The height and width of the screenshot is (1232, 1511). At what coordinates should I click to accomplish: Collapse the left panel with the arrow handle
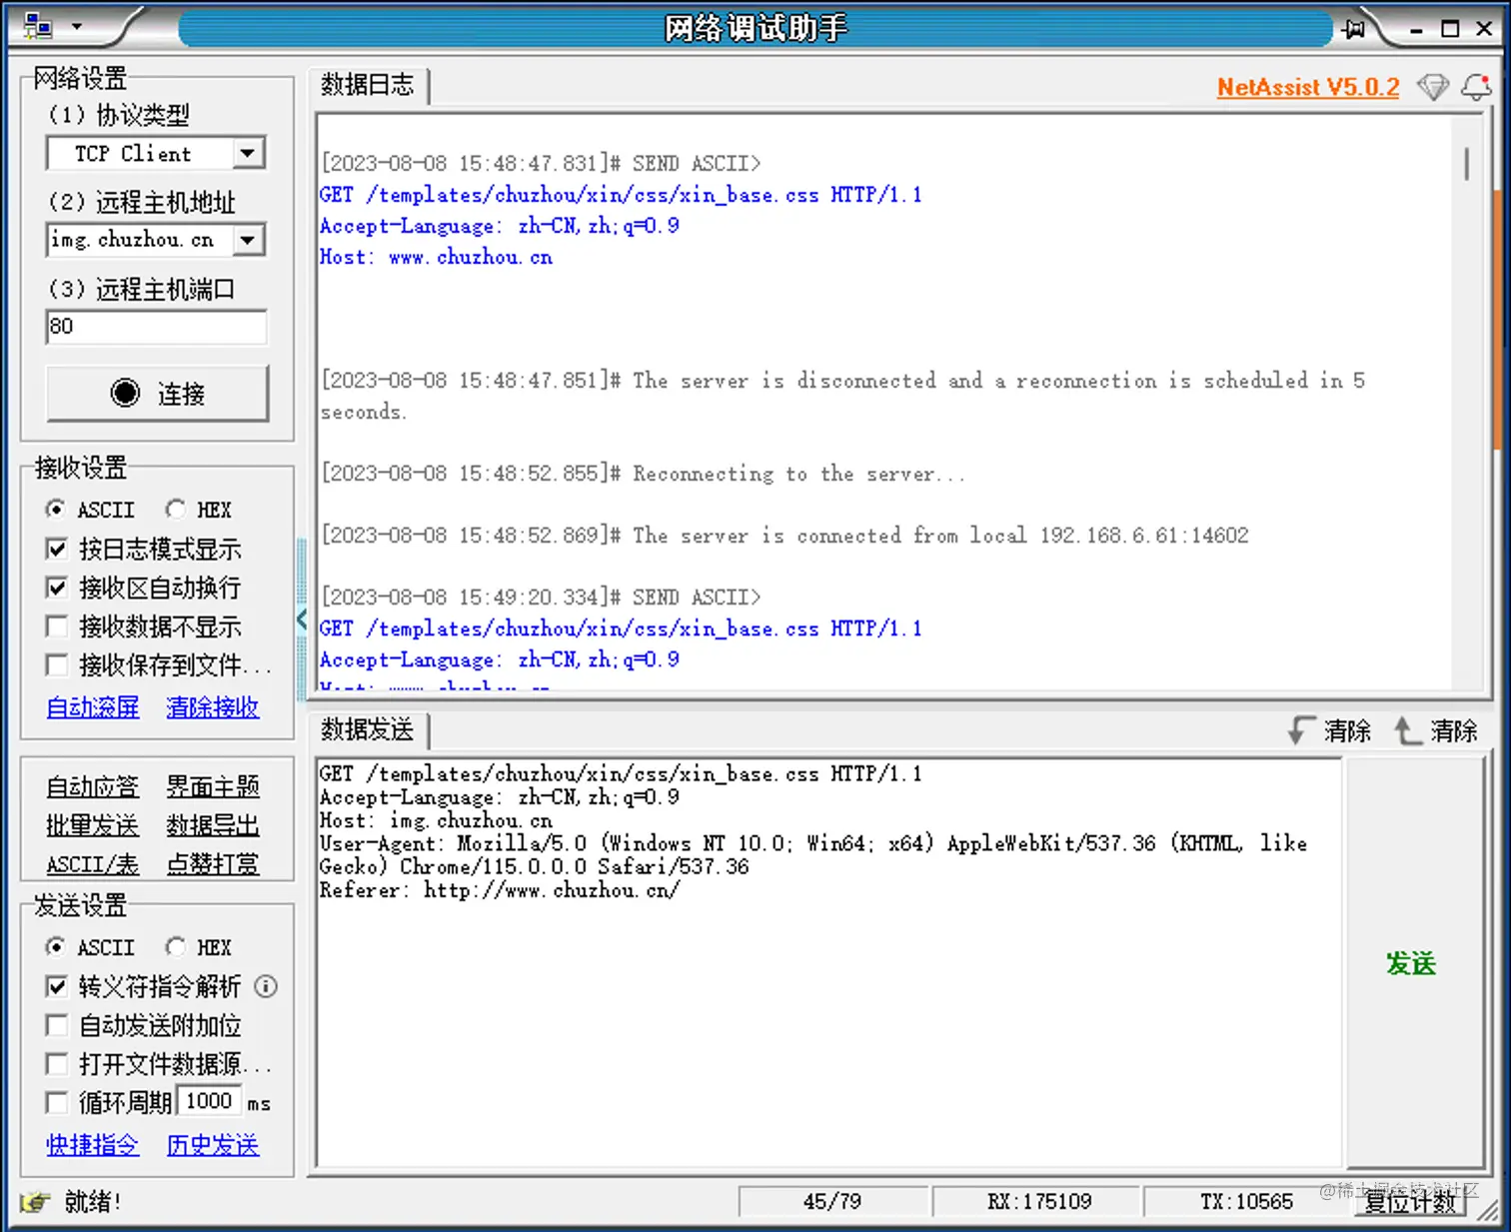point(302,619)
